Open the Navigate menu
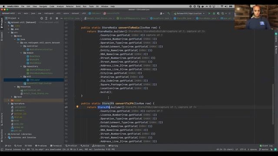This screenshot has height=156, width=278. 43,6
